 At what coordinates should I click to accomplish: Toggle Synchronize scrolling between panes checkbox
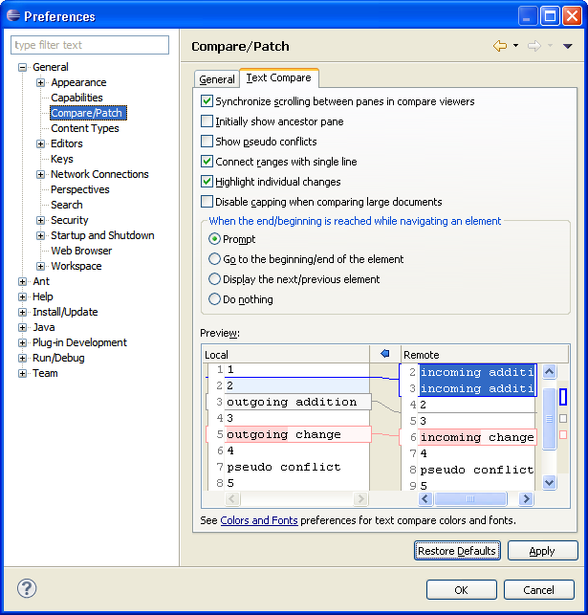click(x=207, y=100)
